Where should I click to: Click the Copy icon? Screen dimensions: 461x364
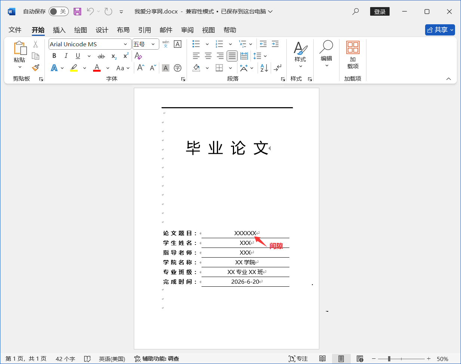[36, 56]
